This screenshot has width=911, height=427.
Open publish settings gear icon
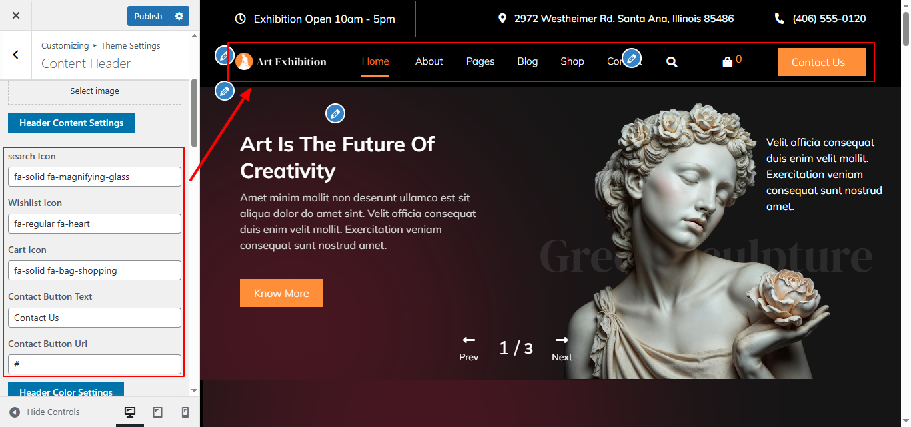click(179, 16)
